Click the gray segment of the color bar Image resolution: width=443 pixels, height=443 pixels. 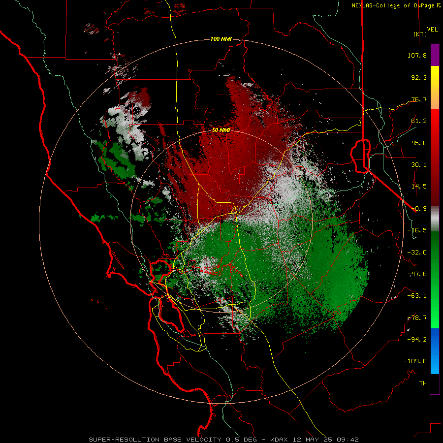(435, 219)
